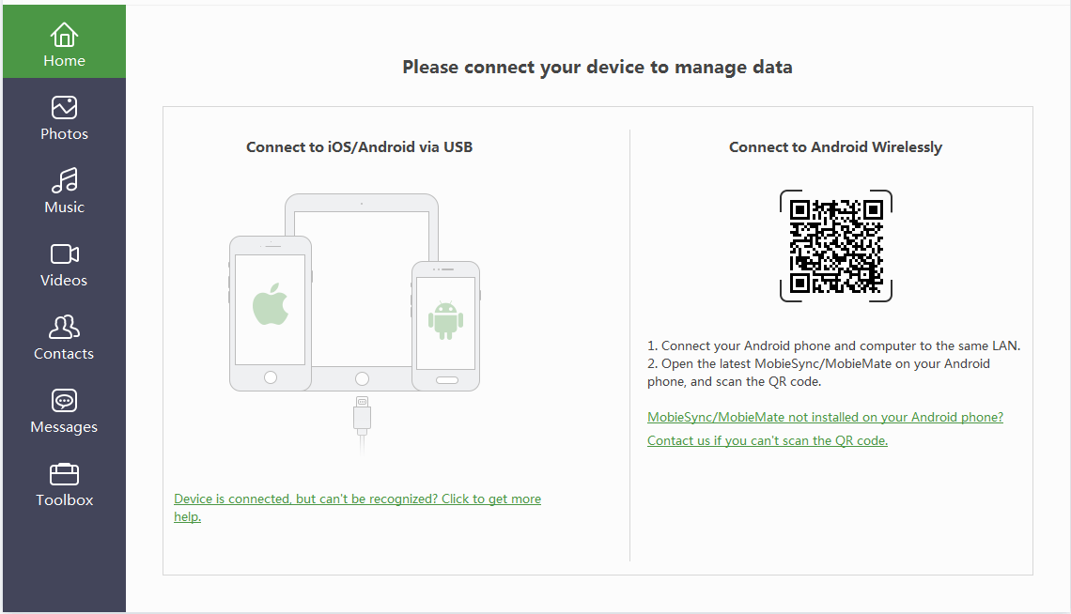Switch to the Contacts tab label
The height and width of the screenshot is (614, 1071).
(x=64, y=353)
